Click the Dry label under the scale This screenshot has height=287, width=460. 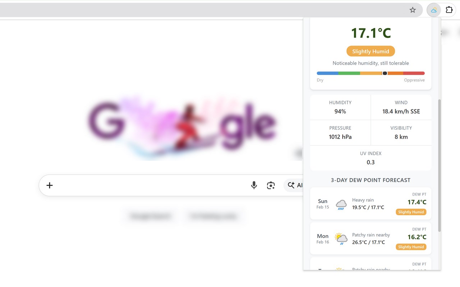320,80
